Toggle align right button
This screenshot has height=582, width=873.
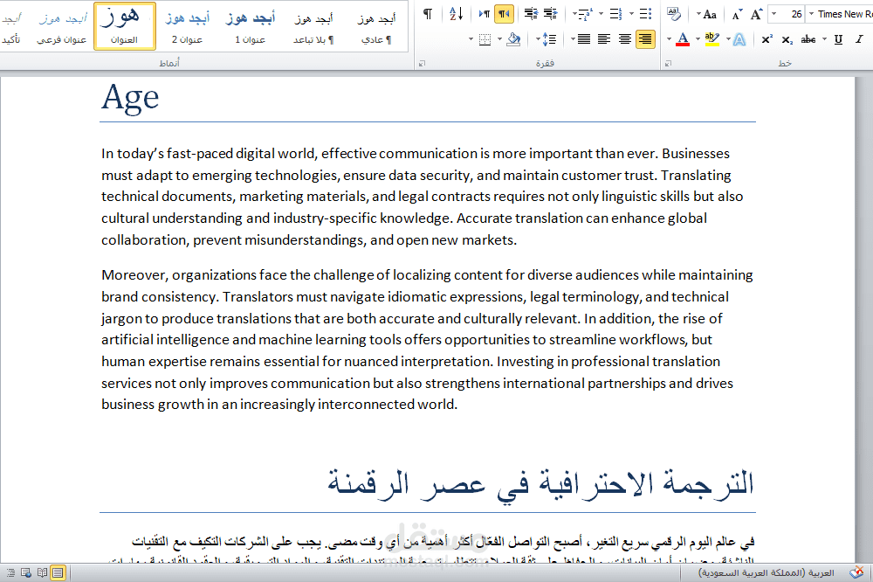(645, 39)
